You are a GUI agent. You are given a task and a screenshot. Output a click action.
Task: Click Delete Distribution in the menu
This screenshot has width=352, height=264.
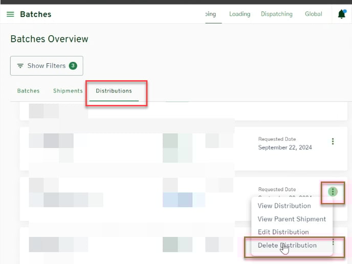click(287, 246)
